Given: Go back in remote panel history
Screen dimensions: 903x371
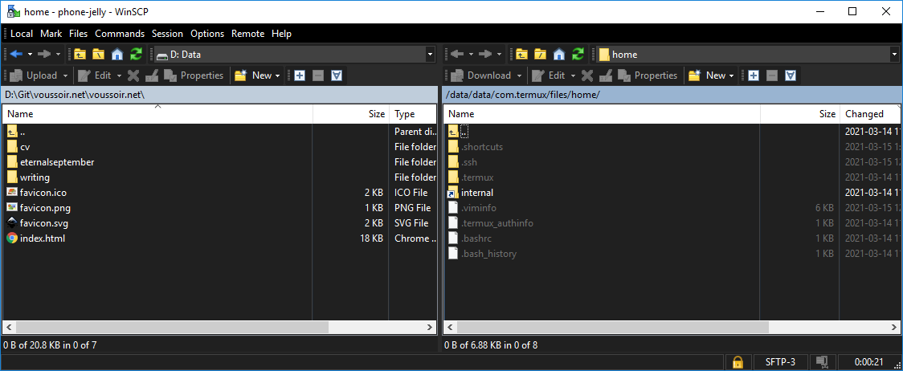Looking at the screenshot, I should (x=457, y=54).
